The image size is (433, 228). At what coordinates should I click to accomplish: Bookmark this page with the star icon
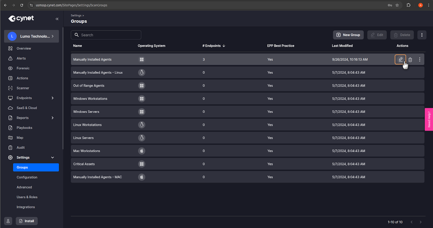click(x=397, y=5)
